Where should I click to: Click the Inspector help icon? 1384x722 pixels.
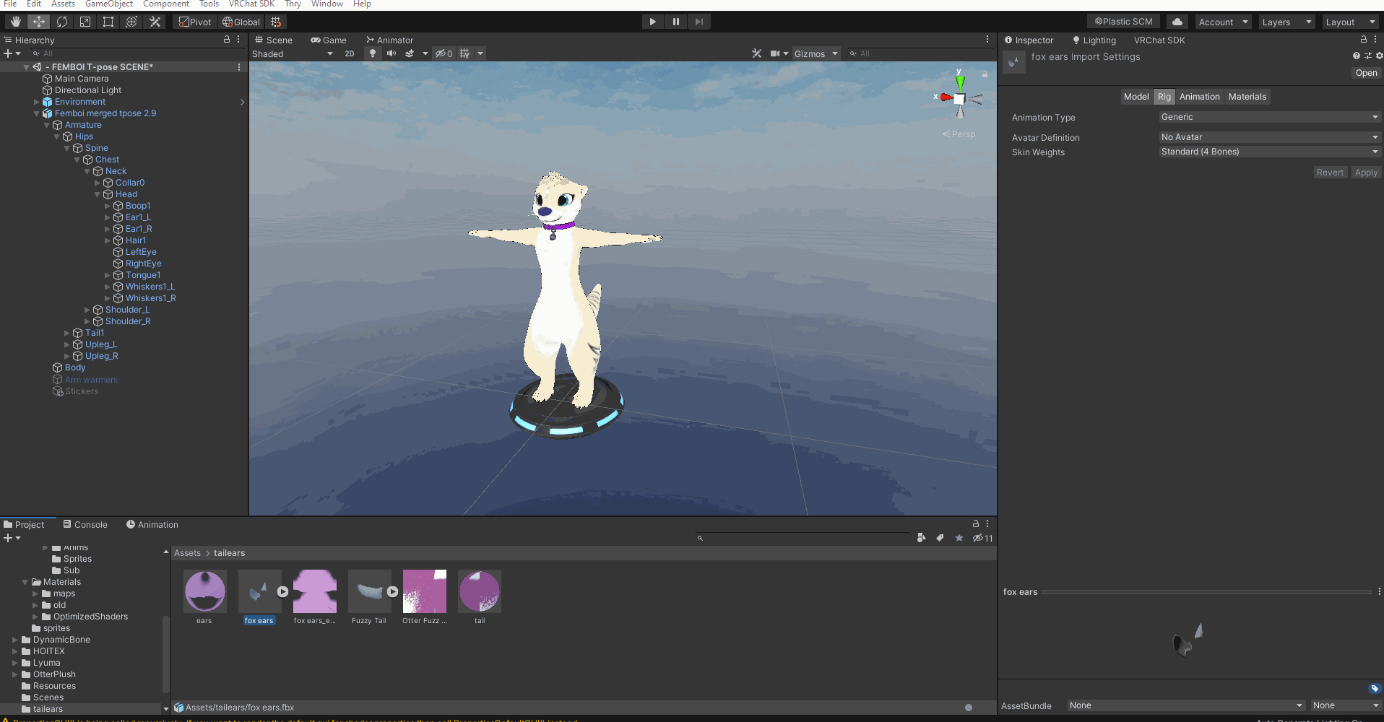[x=1356, y=56]
